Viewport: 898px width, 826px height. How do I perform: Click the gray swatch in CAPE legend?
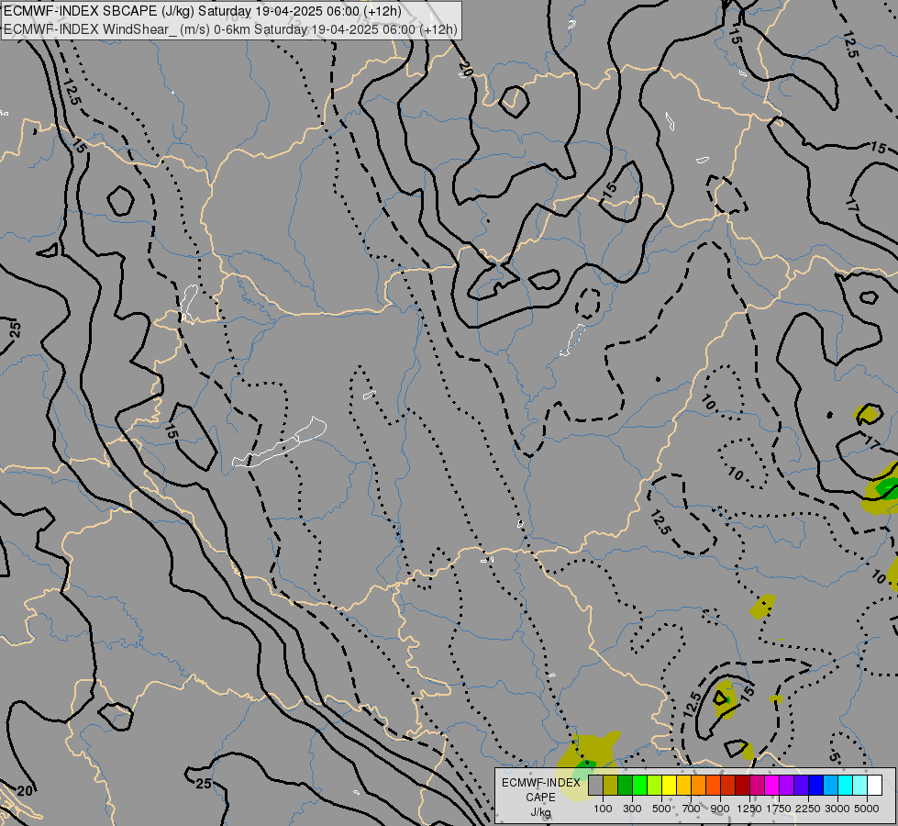click(x=595, y=786)
